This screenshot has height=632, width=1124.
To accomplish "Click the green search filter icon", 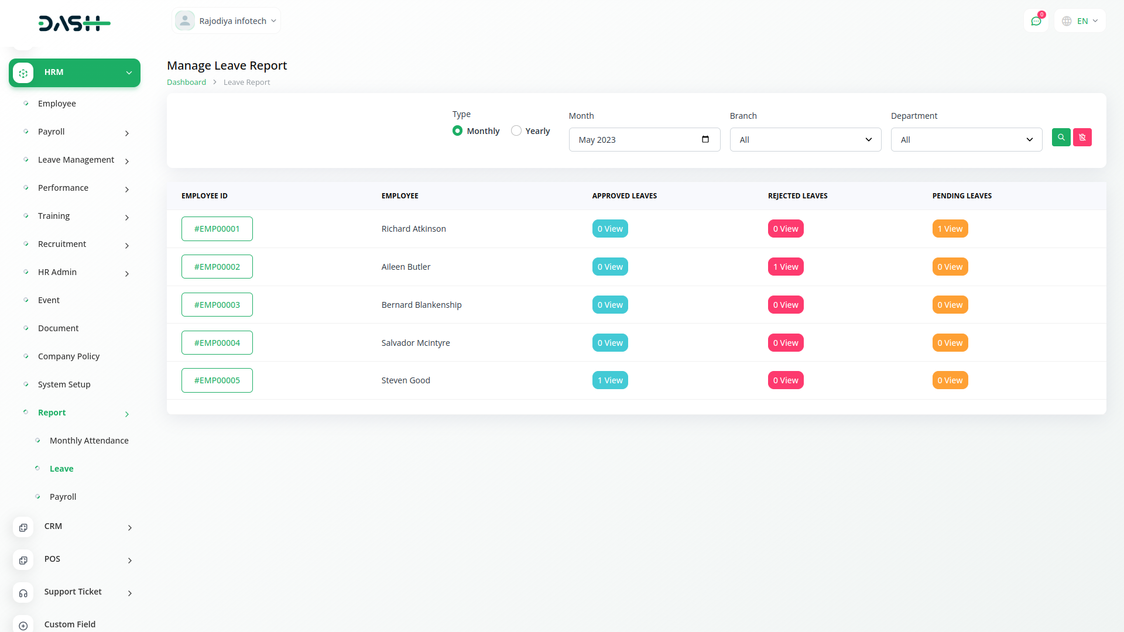I will (1061, 138).
